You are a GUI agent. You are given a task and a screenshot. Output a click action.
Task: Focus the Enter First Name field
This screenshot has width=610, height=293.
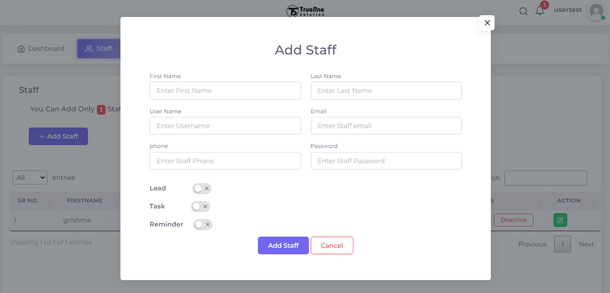tap(225, 91)
